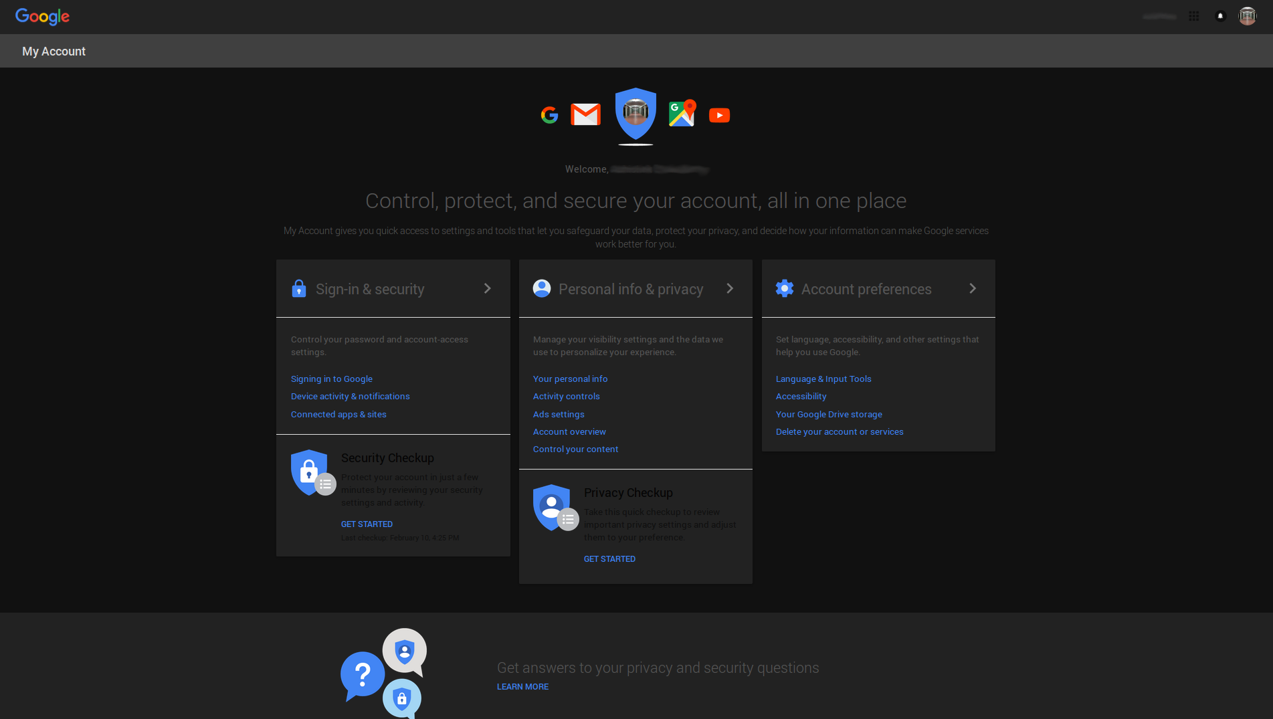Open the Google apps grid menu
The height and width of the screenshot is (719, 1273).
[x=1193, y=16]
